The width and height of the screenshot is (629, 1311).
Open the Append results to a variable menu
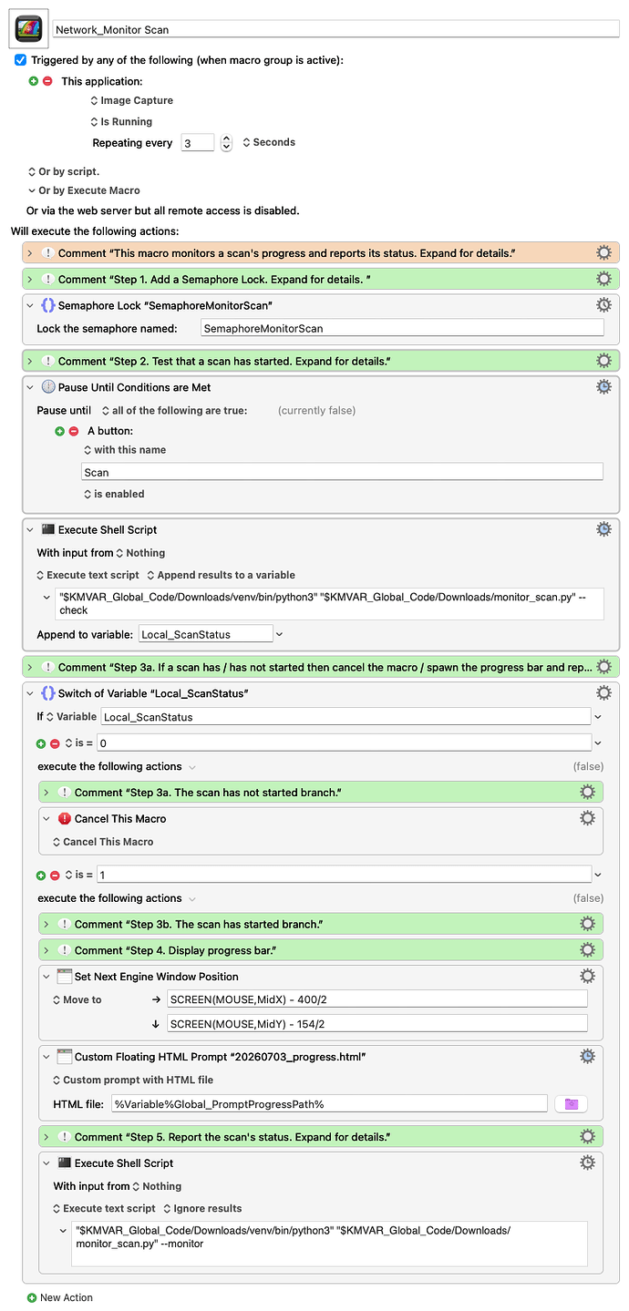pyautogui.click(x=221, y=575)
